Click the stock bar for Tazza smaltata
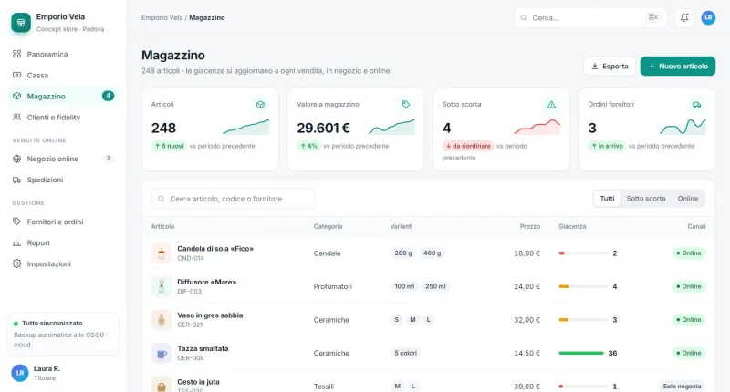 click(x=581, y=354)
